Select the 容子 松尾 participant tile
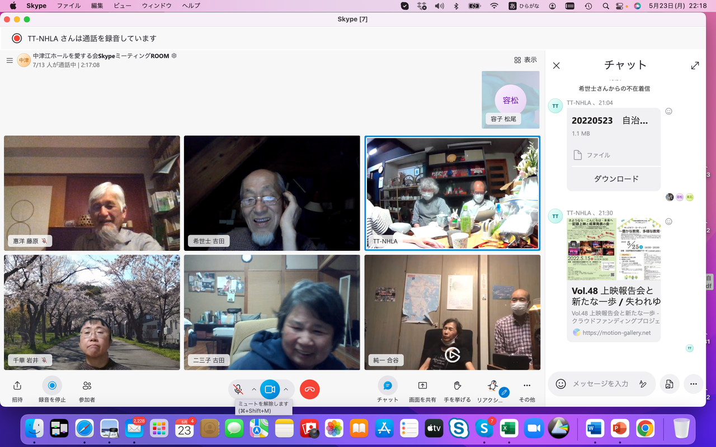The image size is (716, 447). click(x=511, y=100)
